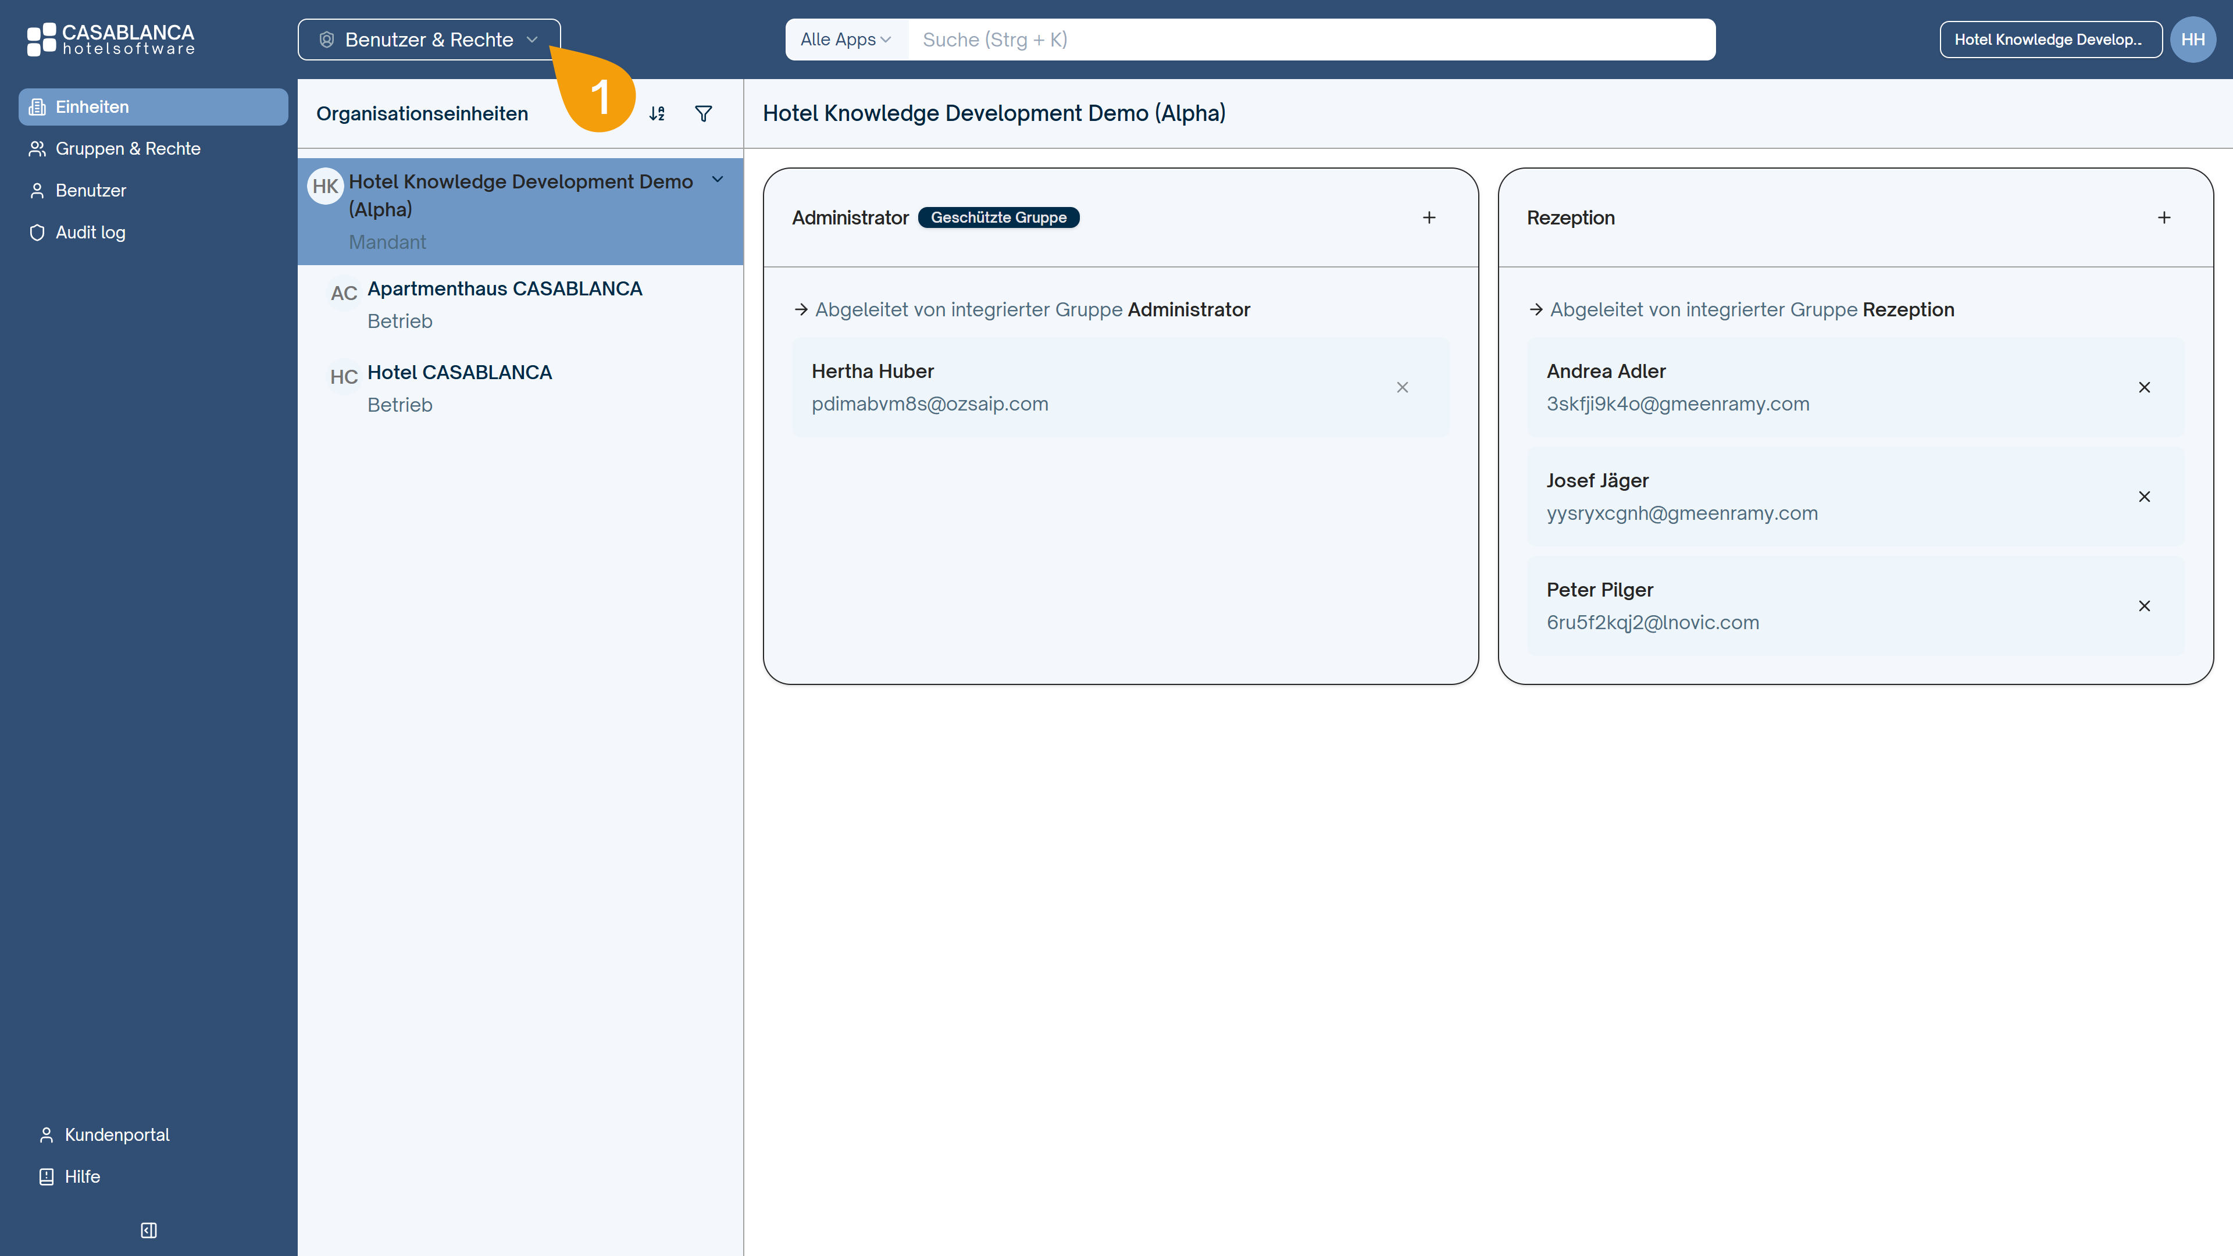Viewport: 2233px width, 1256px height.
Task: Remove Hertha Huber from Administrator group
Action: coord(1403,387)
